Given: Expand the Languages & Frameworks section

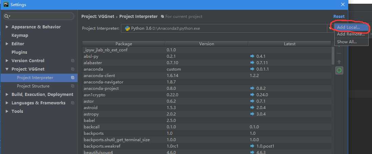Looking at the screenshot, I should tap(7, 103).
